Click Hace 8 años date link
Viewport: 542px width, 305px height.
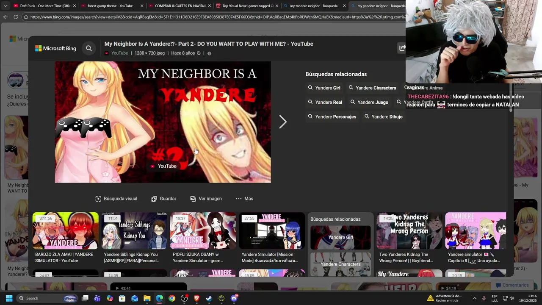coord(183,53)
